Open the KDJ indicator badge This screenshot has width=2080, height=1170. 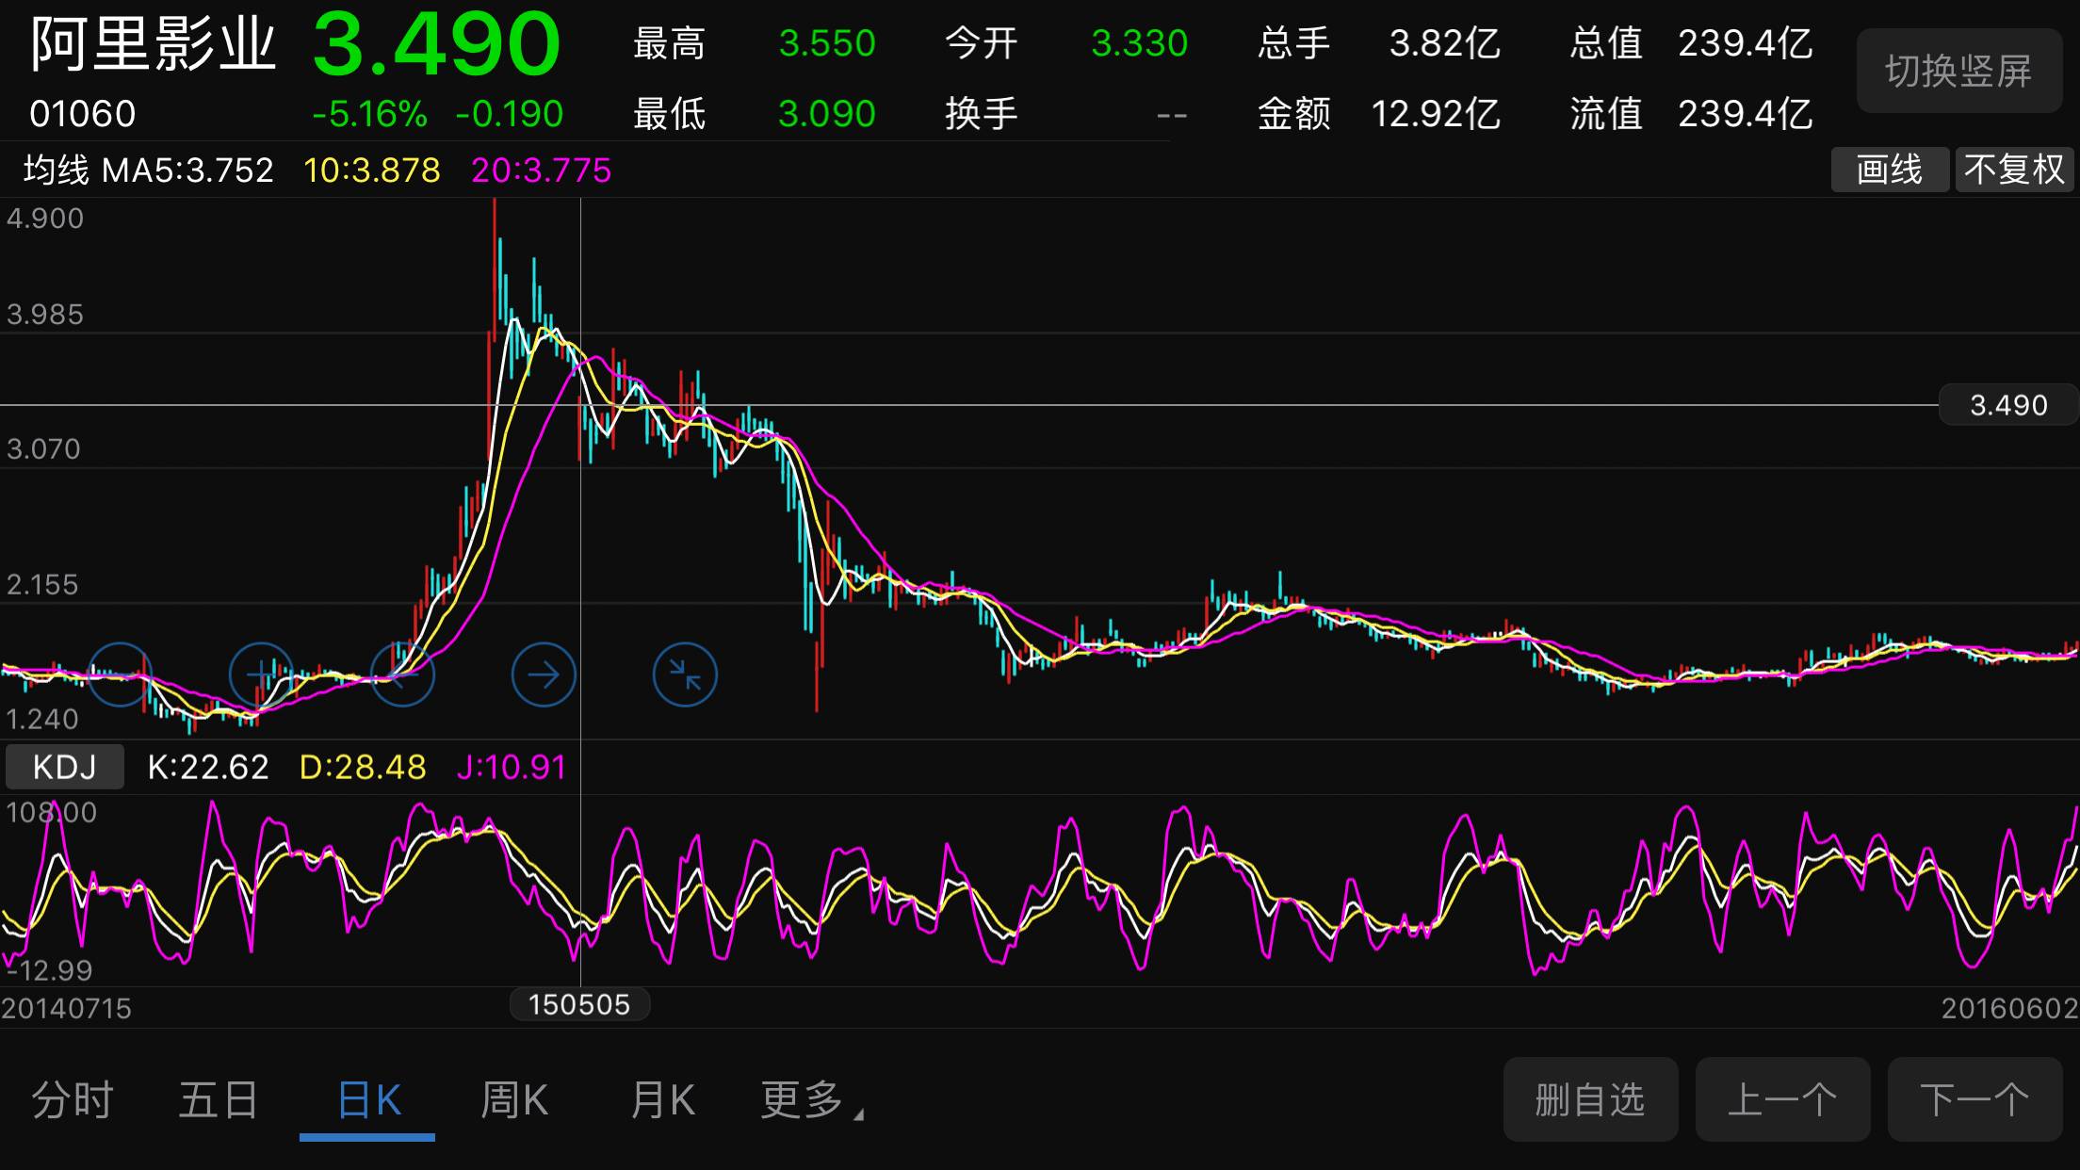point(63,766)
